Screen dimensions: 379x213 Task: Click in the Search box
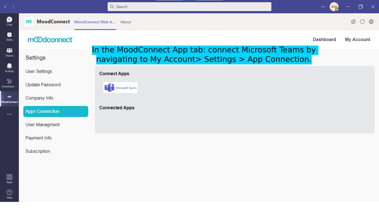pos(189,7)
